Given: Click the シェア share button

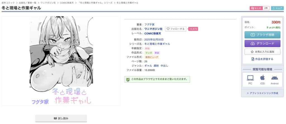Looking at the screenshot, I should click(x=277, y=8).
